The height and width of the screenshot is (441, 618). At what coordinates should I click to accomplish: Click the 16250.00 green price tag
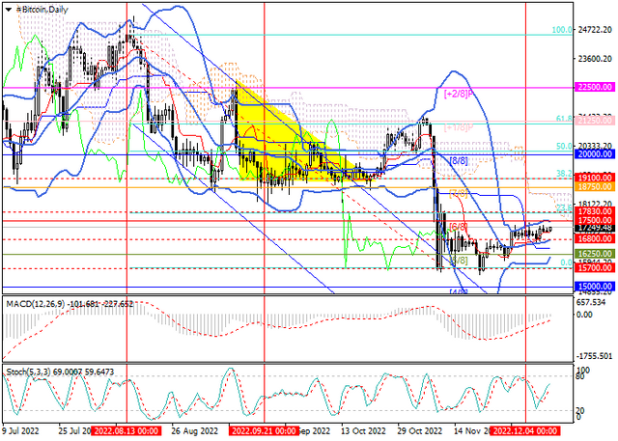(x=595, y=254)
